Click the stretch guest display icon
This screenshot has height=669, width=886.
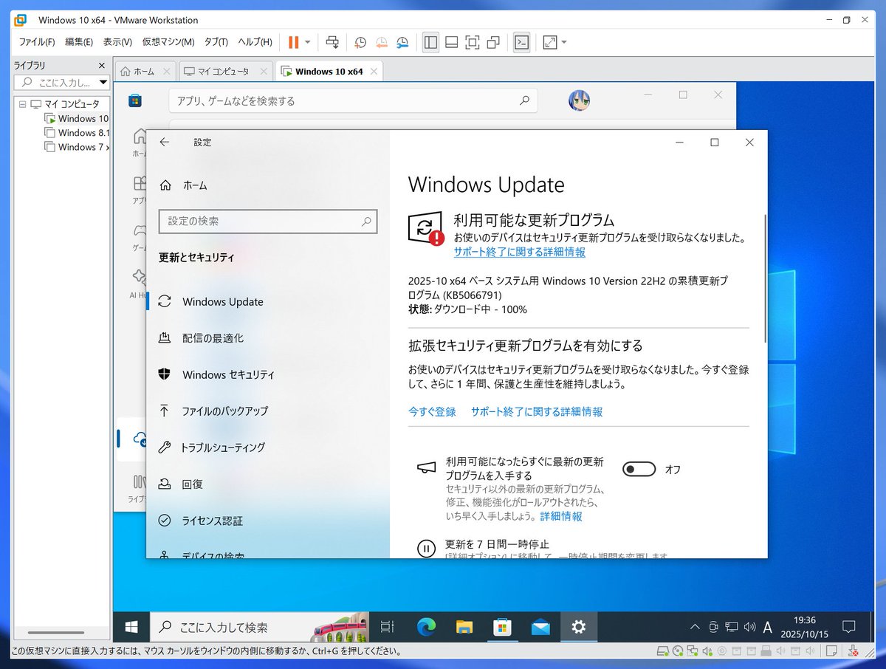pyautogui.click(x=550, y=42)
